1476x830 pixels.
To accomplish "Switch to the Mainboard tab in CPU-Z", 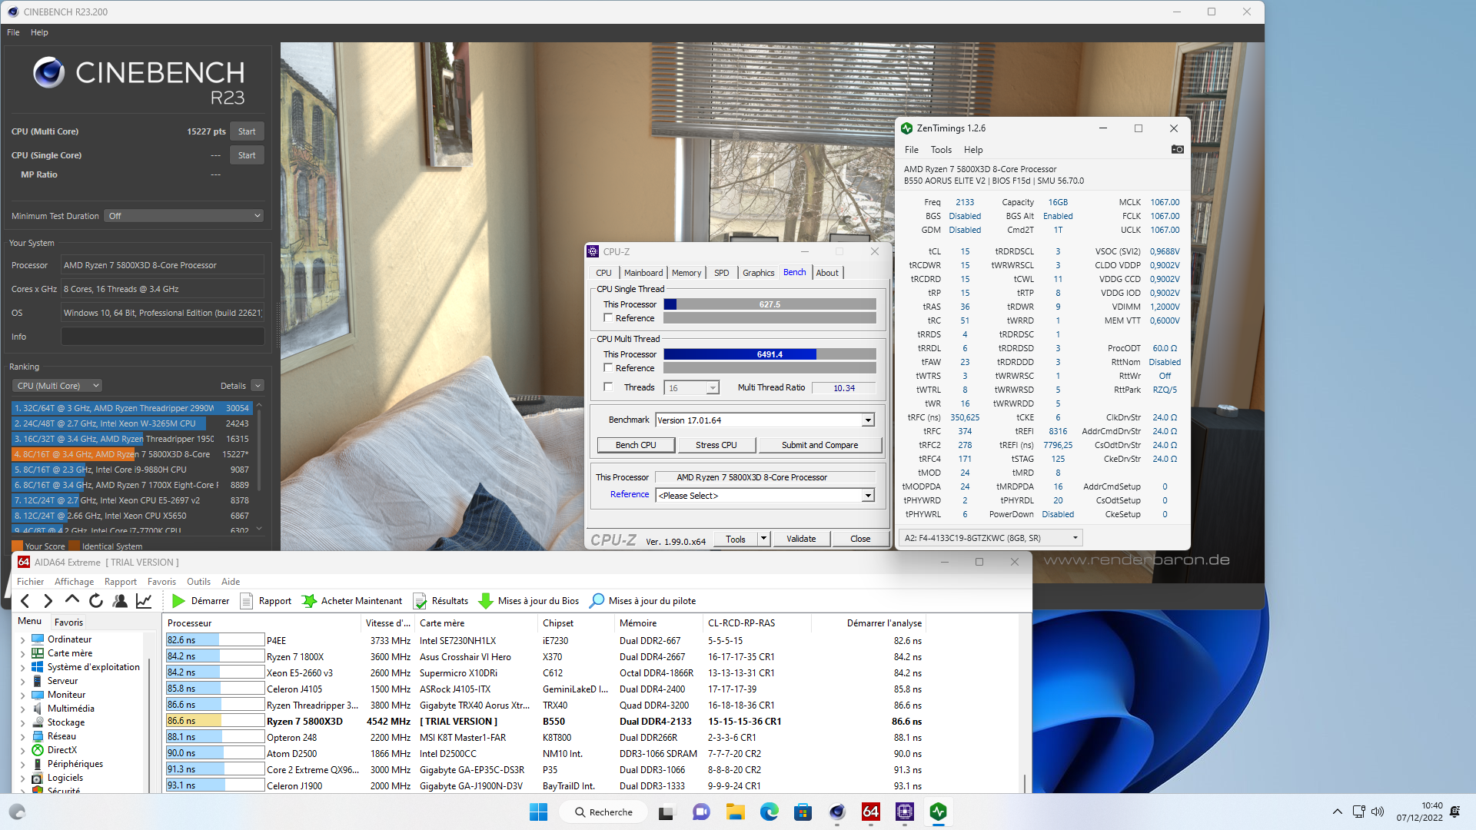I will click(643, 273).
